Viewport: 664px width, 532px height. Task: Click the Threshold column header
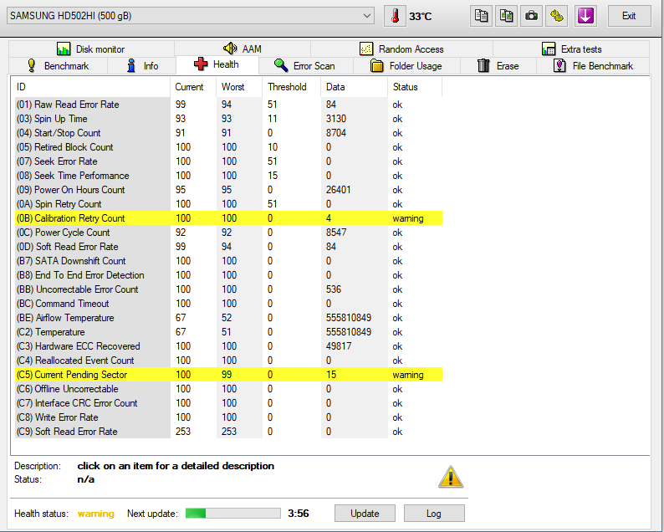(x=288, y=87)
